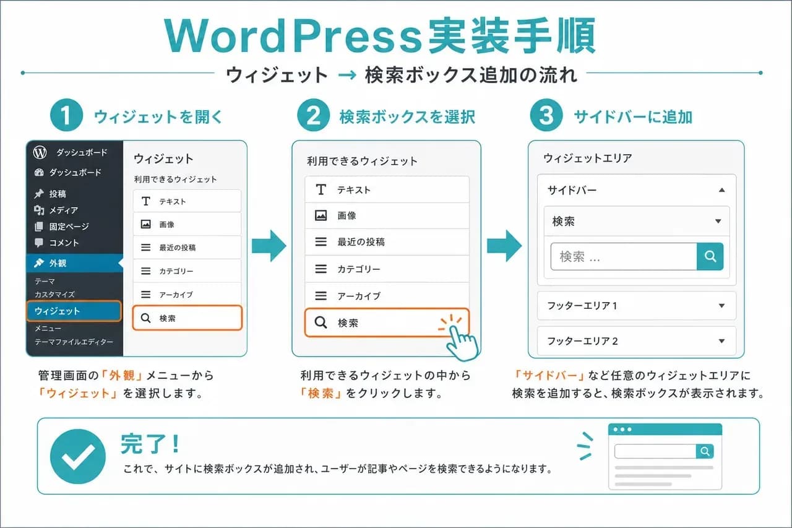This screenshot has height=528, width=792.
Task: Select the 外観 menu in admin sidebar
Action: [74, 263]
